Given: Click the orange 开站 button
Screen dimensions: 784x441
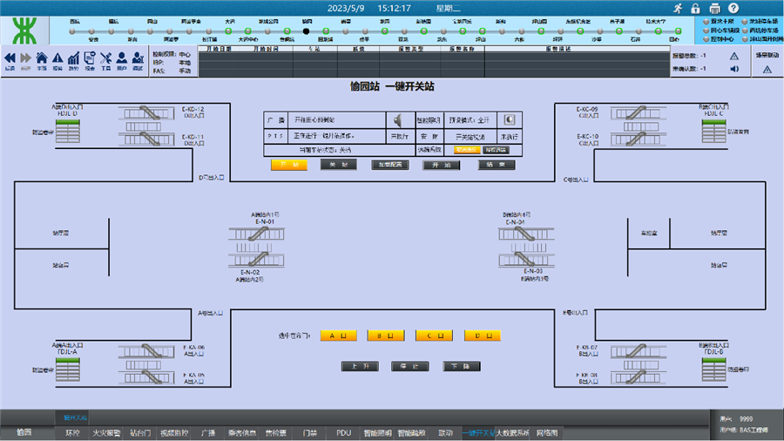Looking at the screenshot, I should tap(289, 165).
